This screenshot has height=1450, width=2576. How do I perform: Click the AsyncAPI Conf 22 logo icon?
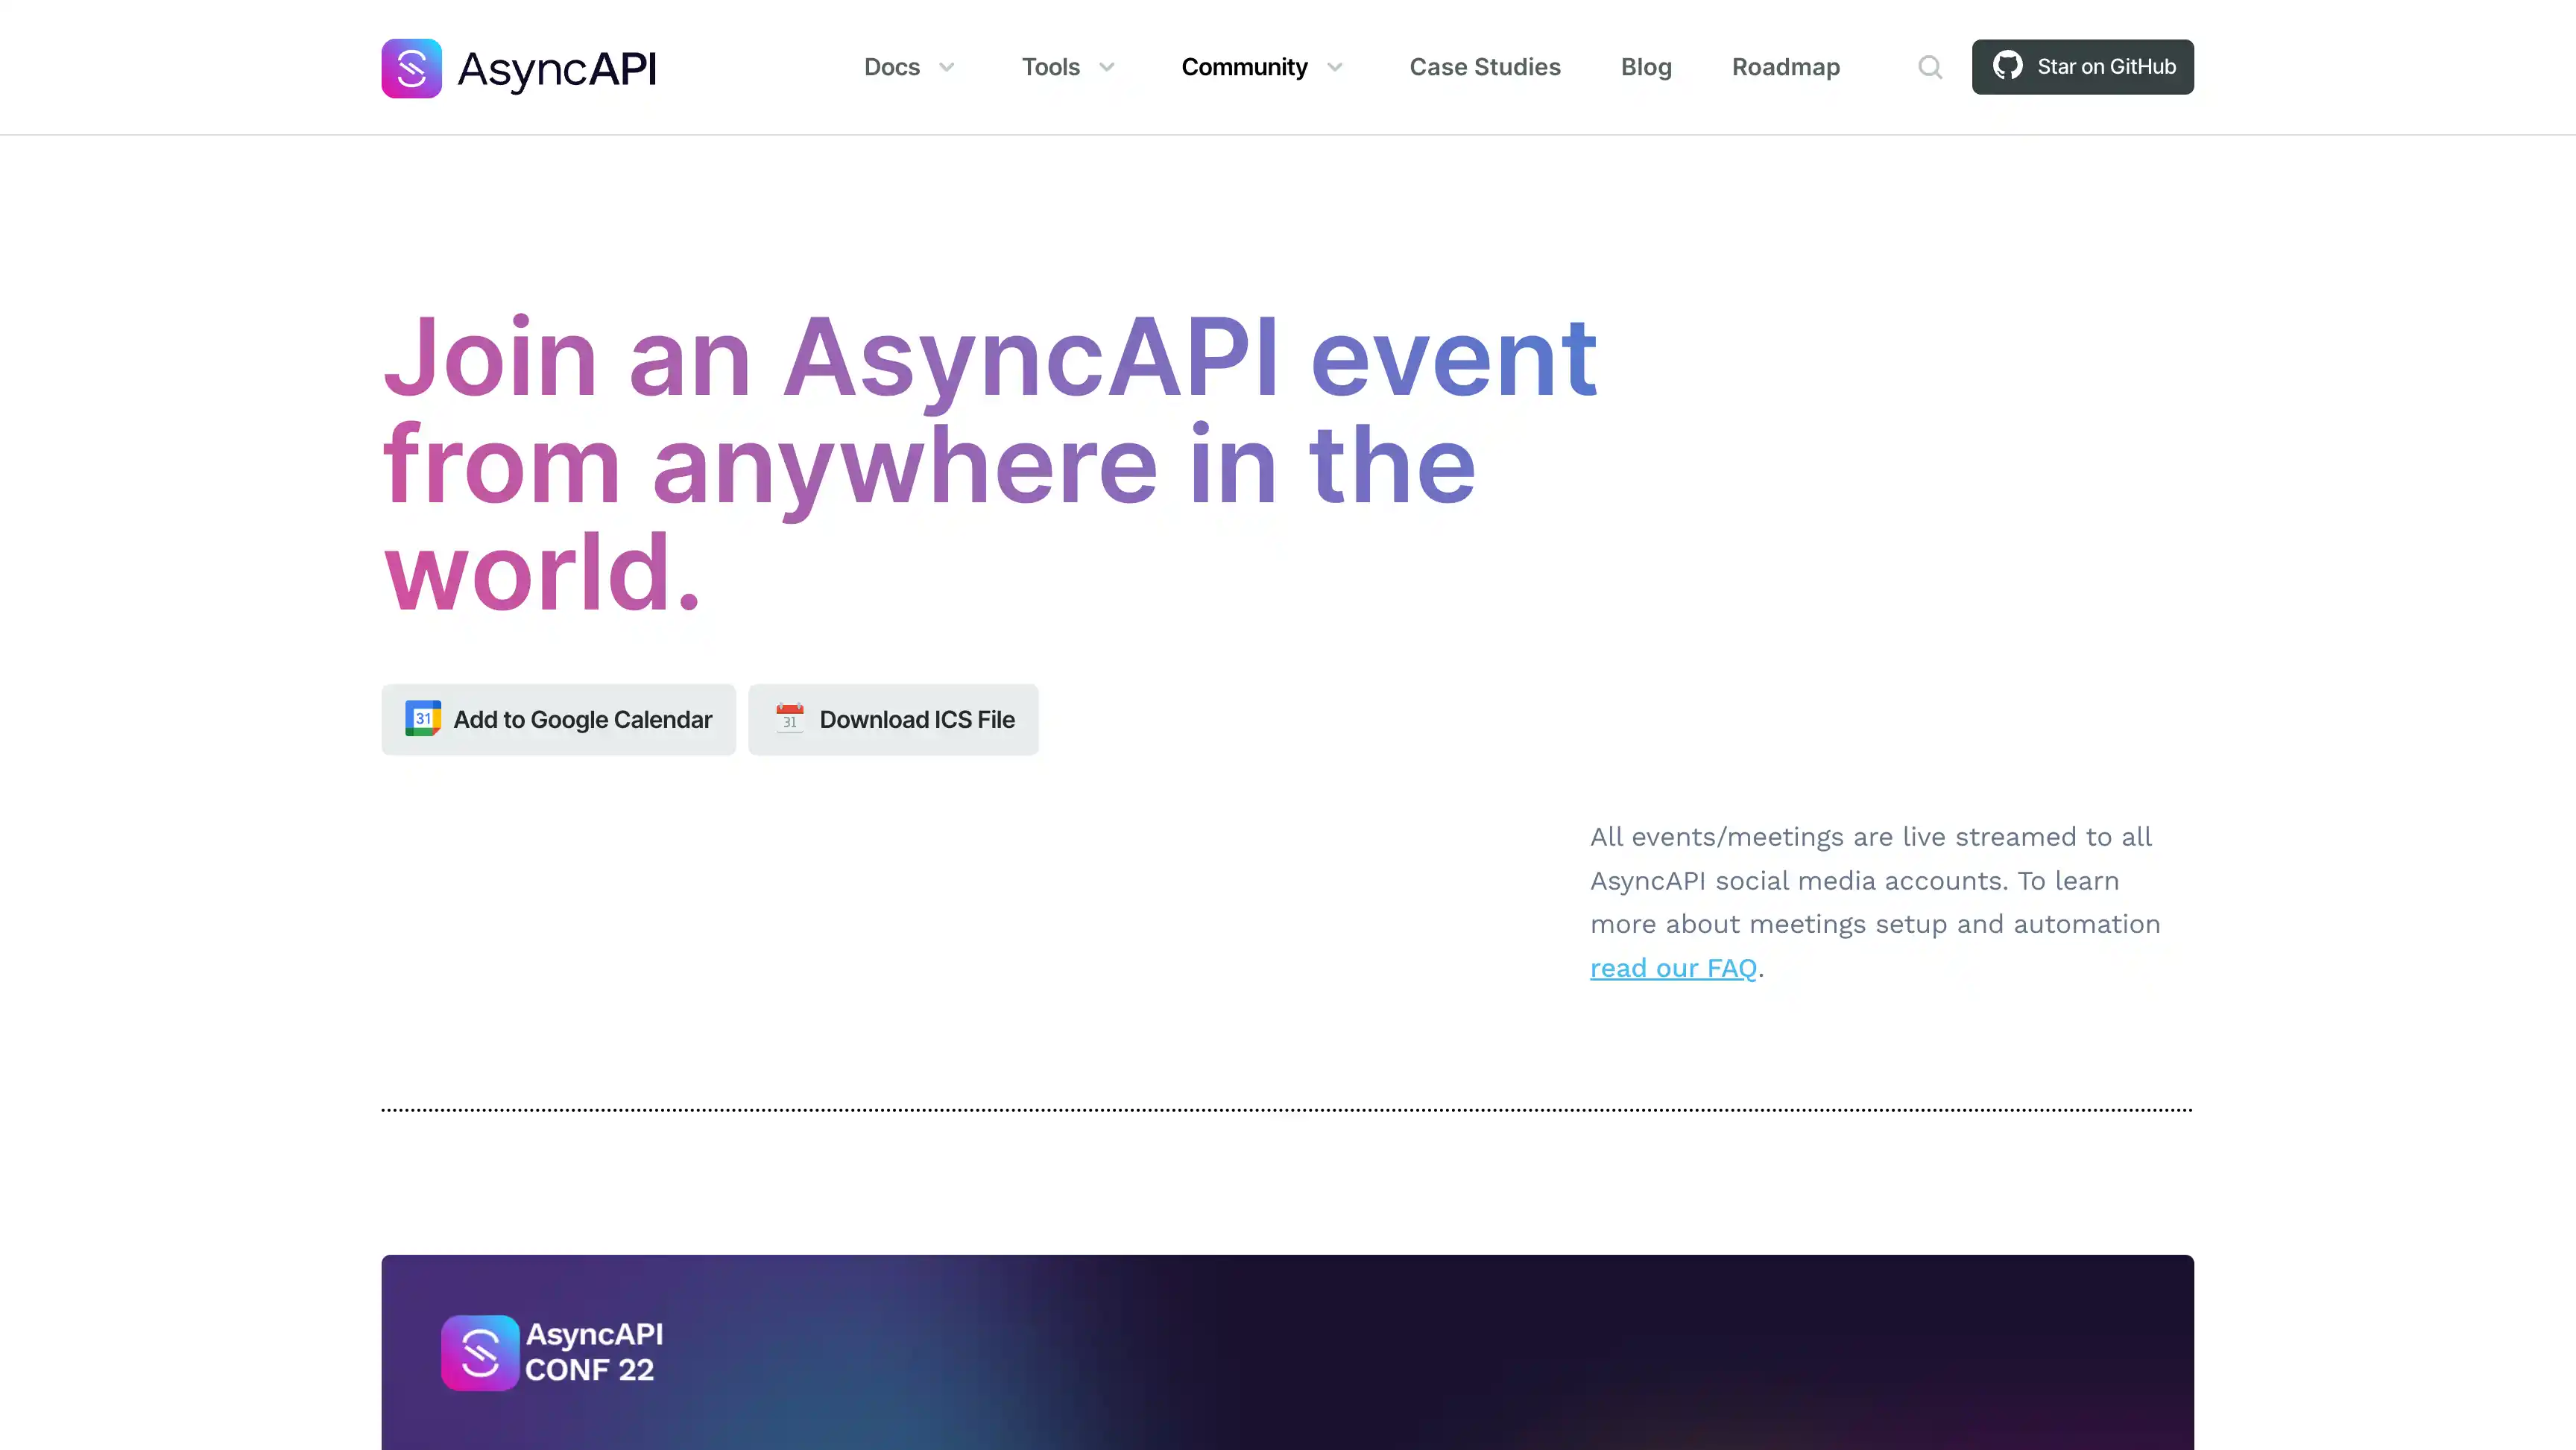click(x=480, y=1352)
